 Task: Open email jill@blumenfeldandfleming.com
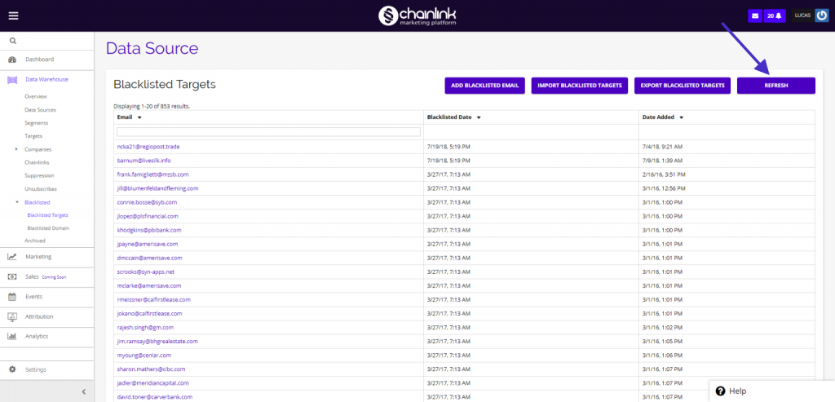click(x=157, y=188)
